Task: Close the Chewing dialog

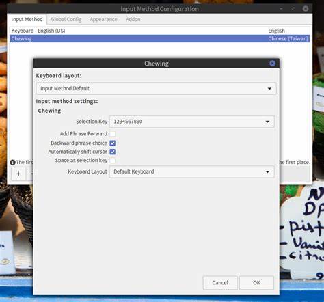Action: [272, 64]
